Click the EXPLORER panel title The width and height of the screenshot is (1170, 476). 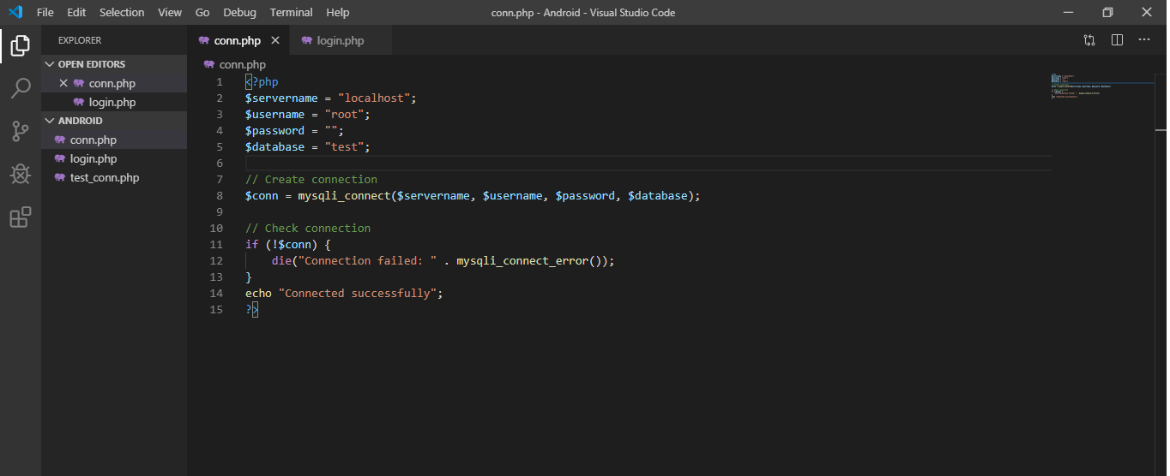tap(80, 40)
